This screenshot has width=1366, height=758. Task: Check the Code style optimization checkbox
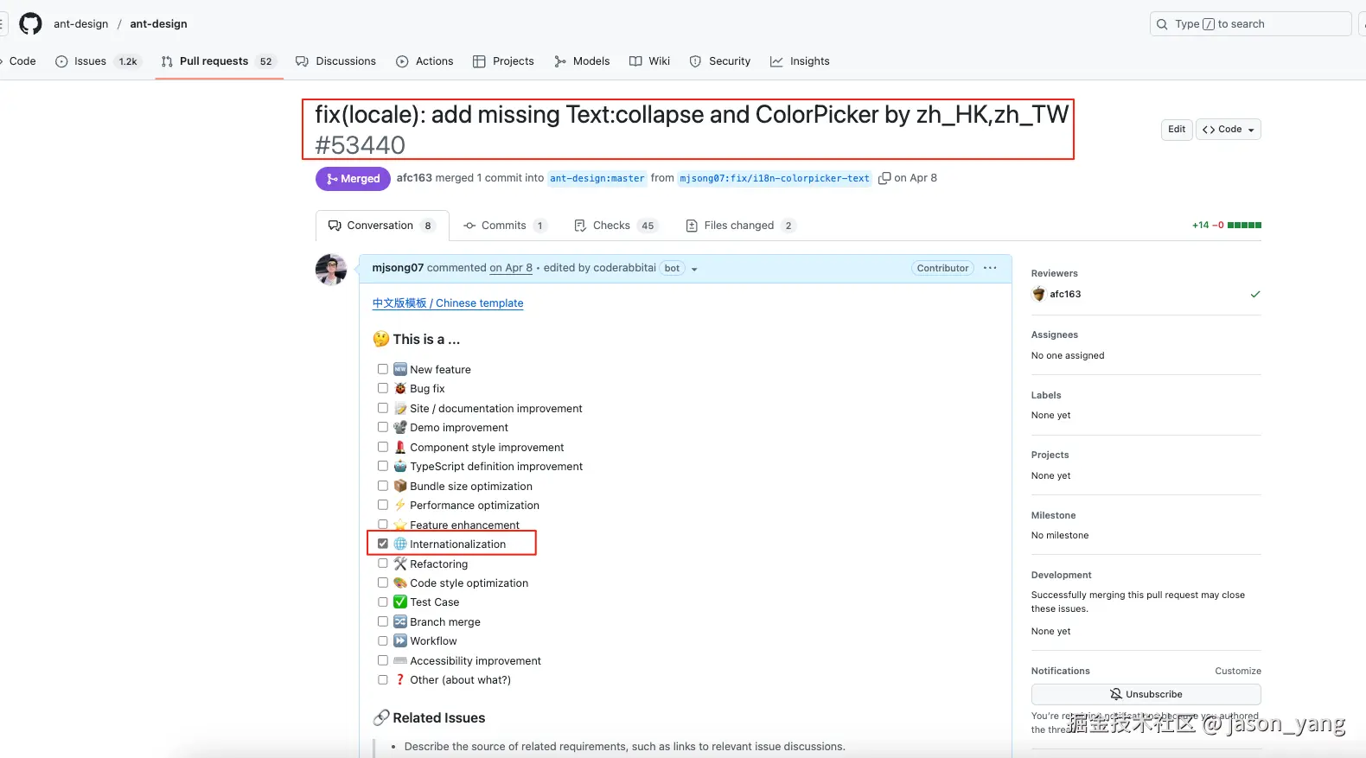click(383, 583)
